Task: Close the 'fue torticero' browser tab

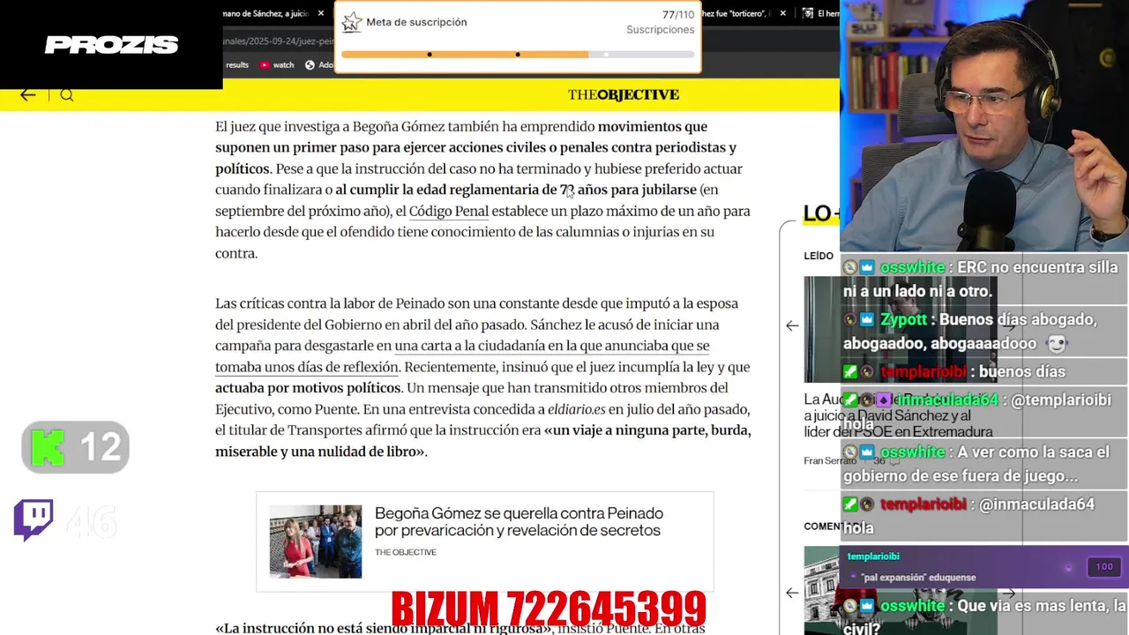Action: (x=781, y=13)
